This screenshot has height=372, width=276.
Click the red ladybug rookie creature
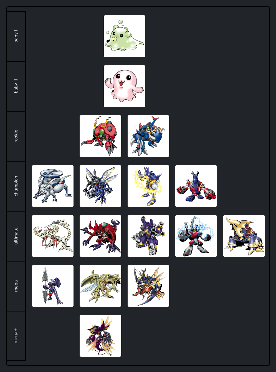[x=100, y=136]
